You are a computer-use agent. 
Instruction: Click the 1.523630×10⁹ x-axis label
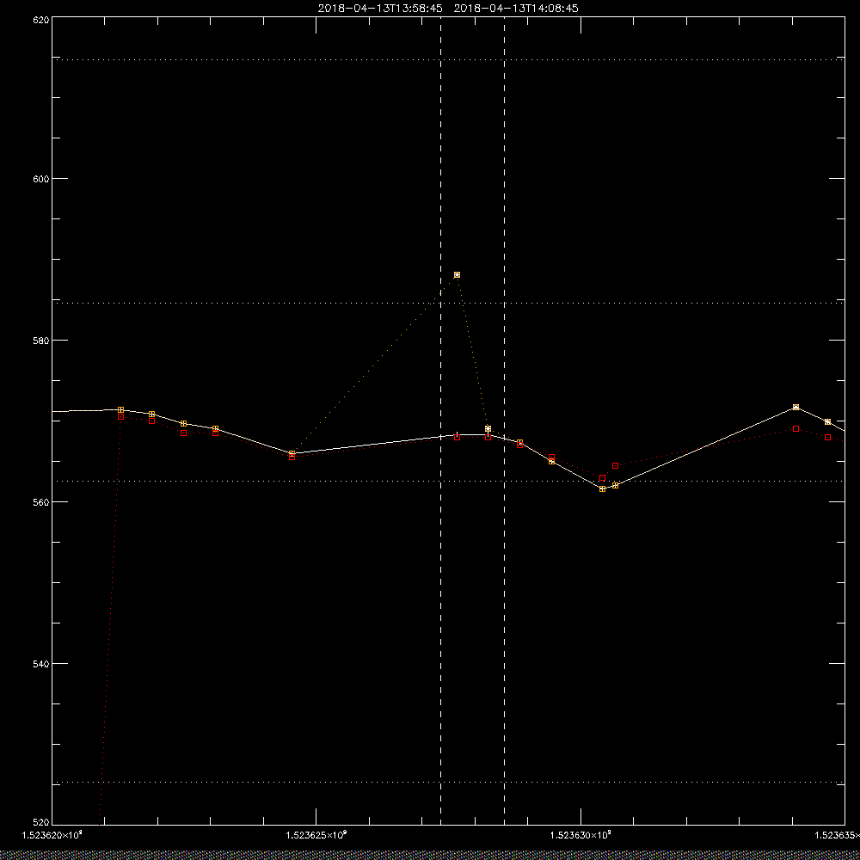click(580, 835)
